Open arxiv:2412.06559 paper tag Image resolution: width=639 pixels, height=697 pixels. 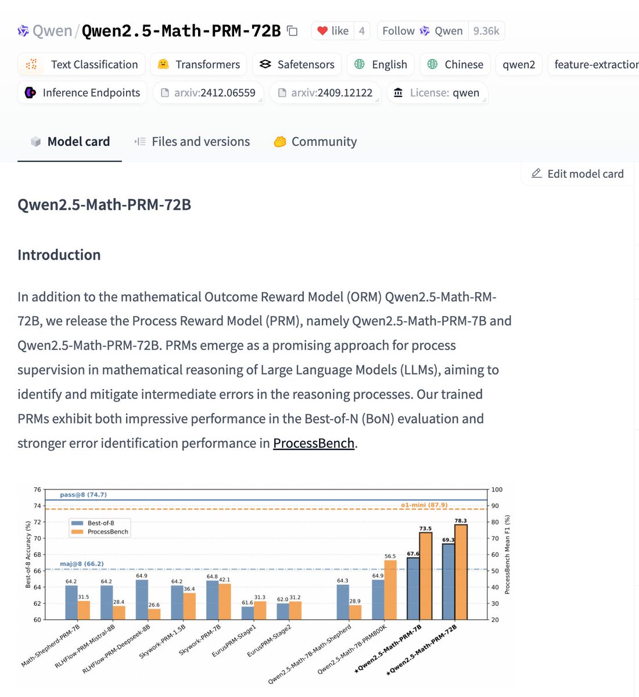[x=209, y=92]
